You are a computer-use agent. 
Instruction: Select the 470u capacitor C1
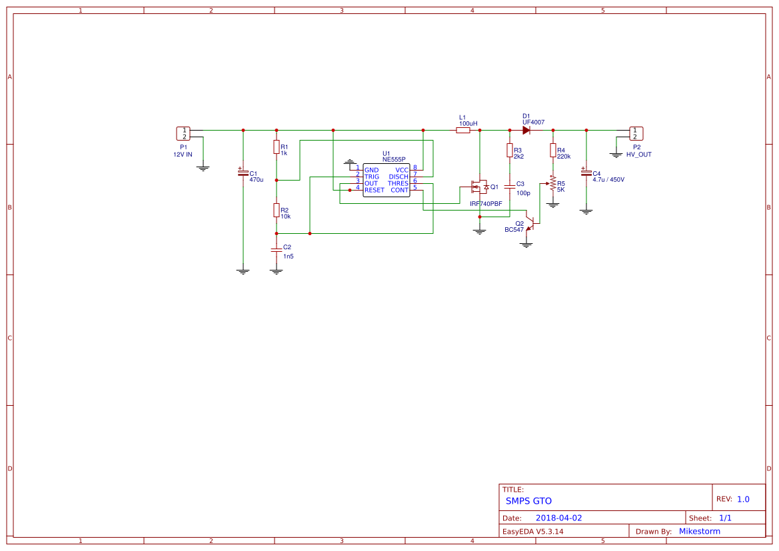243,172
